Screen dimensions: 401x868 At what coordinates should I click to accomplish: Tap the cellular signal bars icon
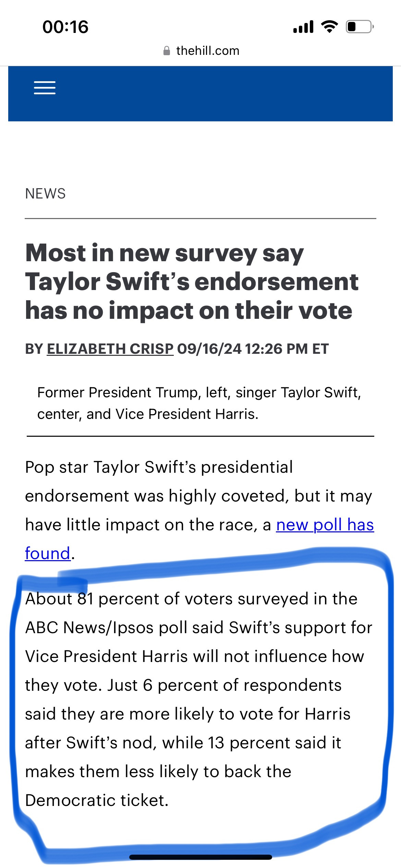[303, 27]
